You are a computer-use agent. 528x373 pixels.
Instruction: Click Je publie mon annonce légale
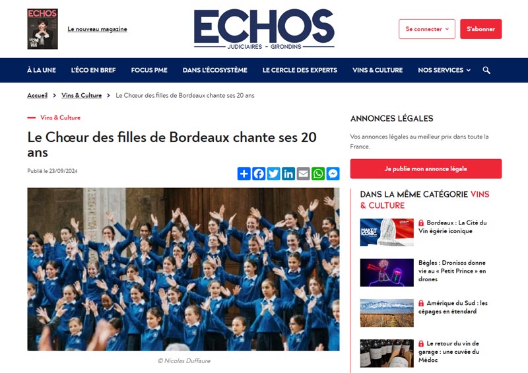pyautogui.click(x=426, y=168)
